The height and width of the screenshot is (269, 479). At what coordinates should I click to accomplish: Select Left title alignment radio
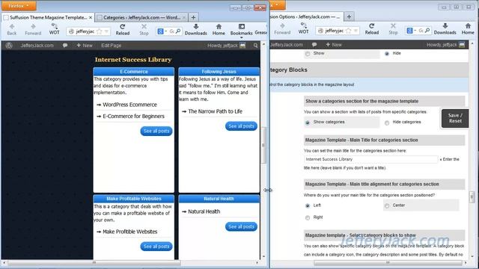pyautogui.click(x=308, y=206)
